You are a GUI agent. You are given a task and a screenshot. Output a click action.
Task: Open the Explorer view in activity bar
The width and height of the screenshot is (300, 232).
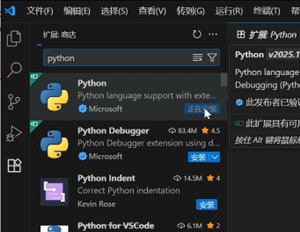click(14, 38)
